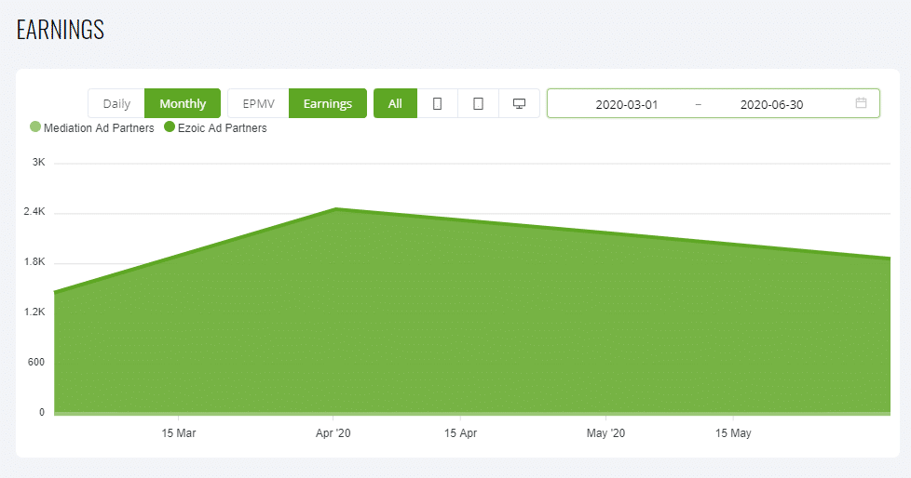Image resolution: width=911 pixels, height=478 pixels.
Task: Filter by tablet device icon
Action: click(x=478, y=103)
